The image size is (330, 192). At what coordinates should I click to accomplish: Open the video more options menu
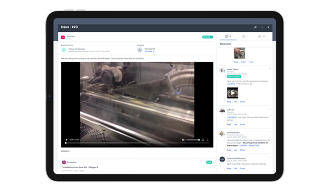coord(208,140)
